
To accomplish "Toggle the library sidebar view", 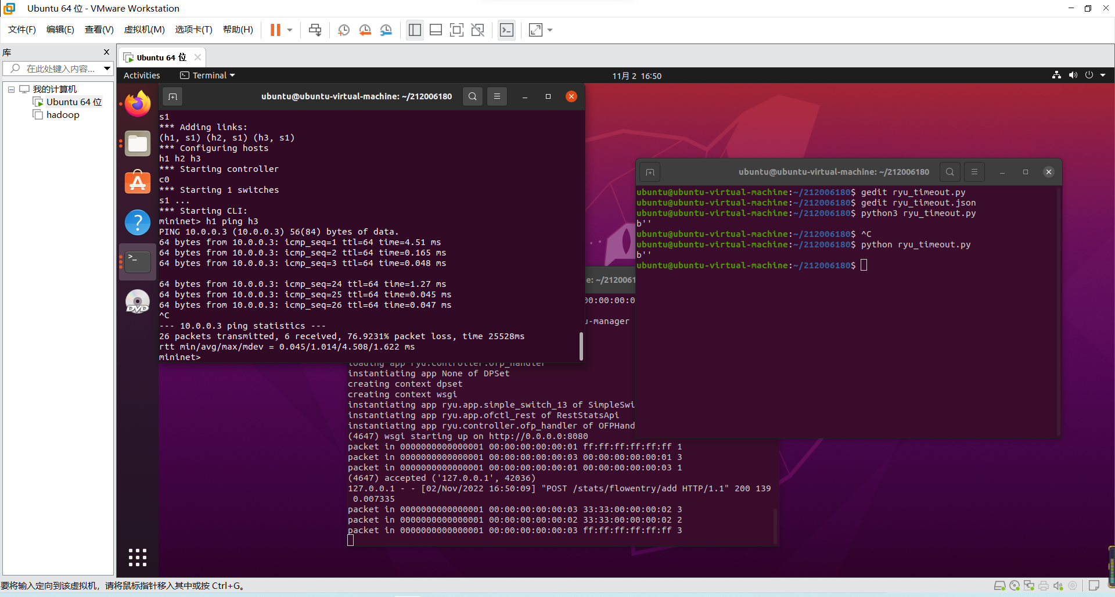I will pyautogui.click(x=415, y=30).
